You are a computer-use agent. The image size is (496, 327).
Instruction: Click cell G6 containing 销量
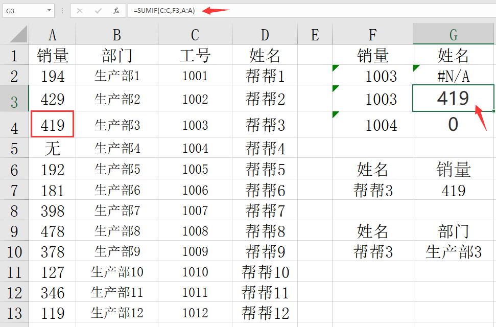pyautogui.click(x=453, y=169)
